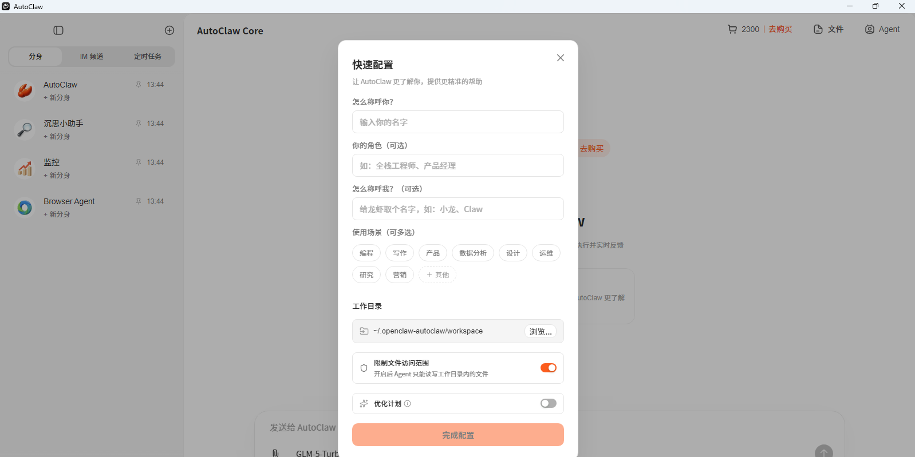The image size is (915, 457).
Task: Select the 沉思小助手 magnifier avatar
Action: click(25, 129)
